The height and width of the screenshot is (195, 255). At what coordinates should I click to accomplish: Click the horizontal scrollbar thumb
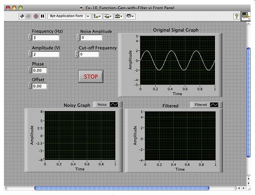tap(122, 188)
